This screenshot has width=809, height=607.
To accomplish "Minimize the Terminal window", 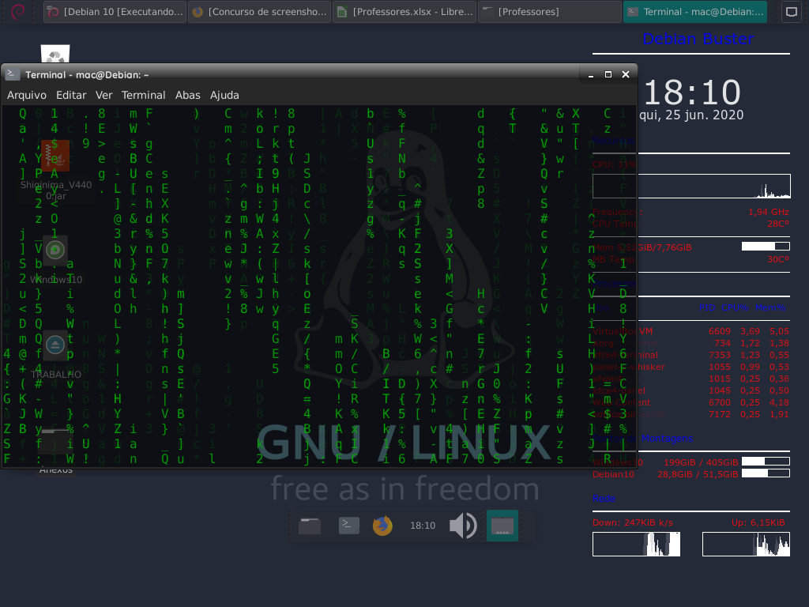I will 591,75.
